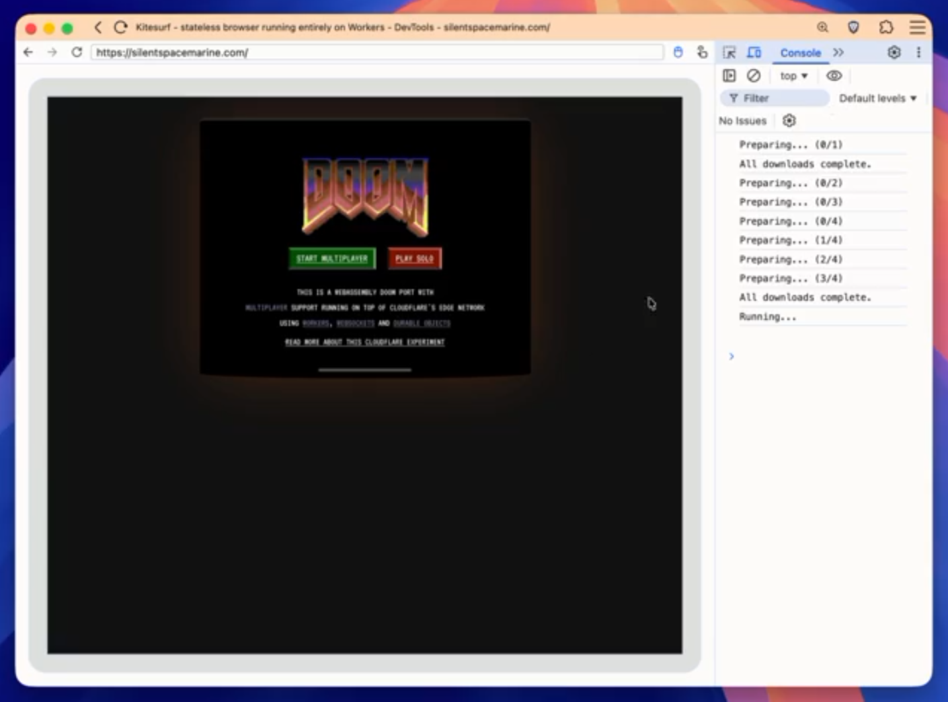The height and width of the screenshot is (702, 948).
Task: Open Read more about this Cloudflare experiment link
Action: pos(365,342)
